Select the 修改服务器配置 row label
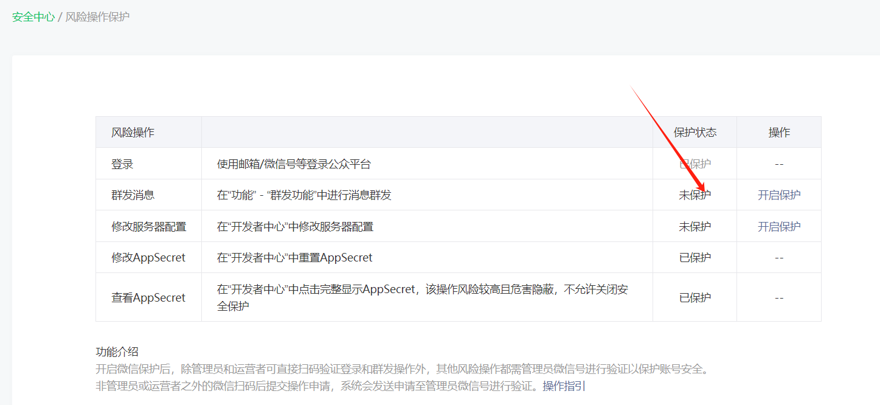880x405 pixels. coord(148,227)
